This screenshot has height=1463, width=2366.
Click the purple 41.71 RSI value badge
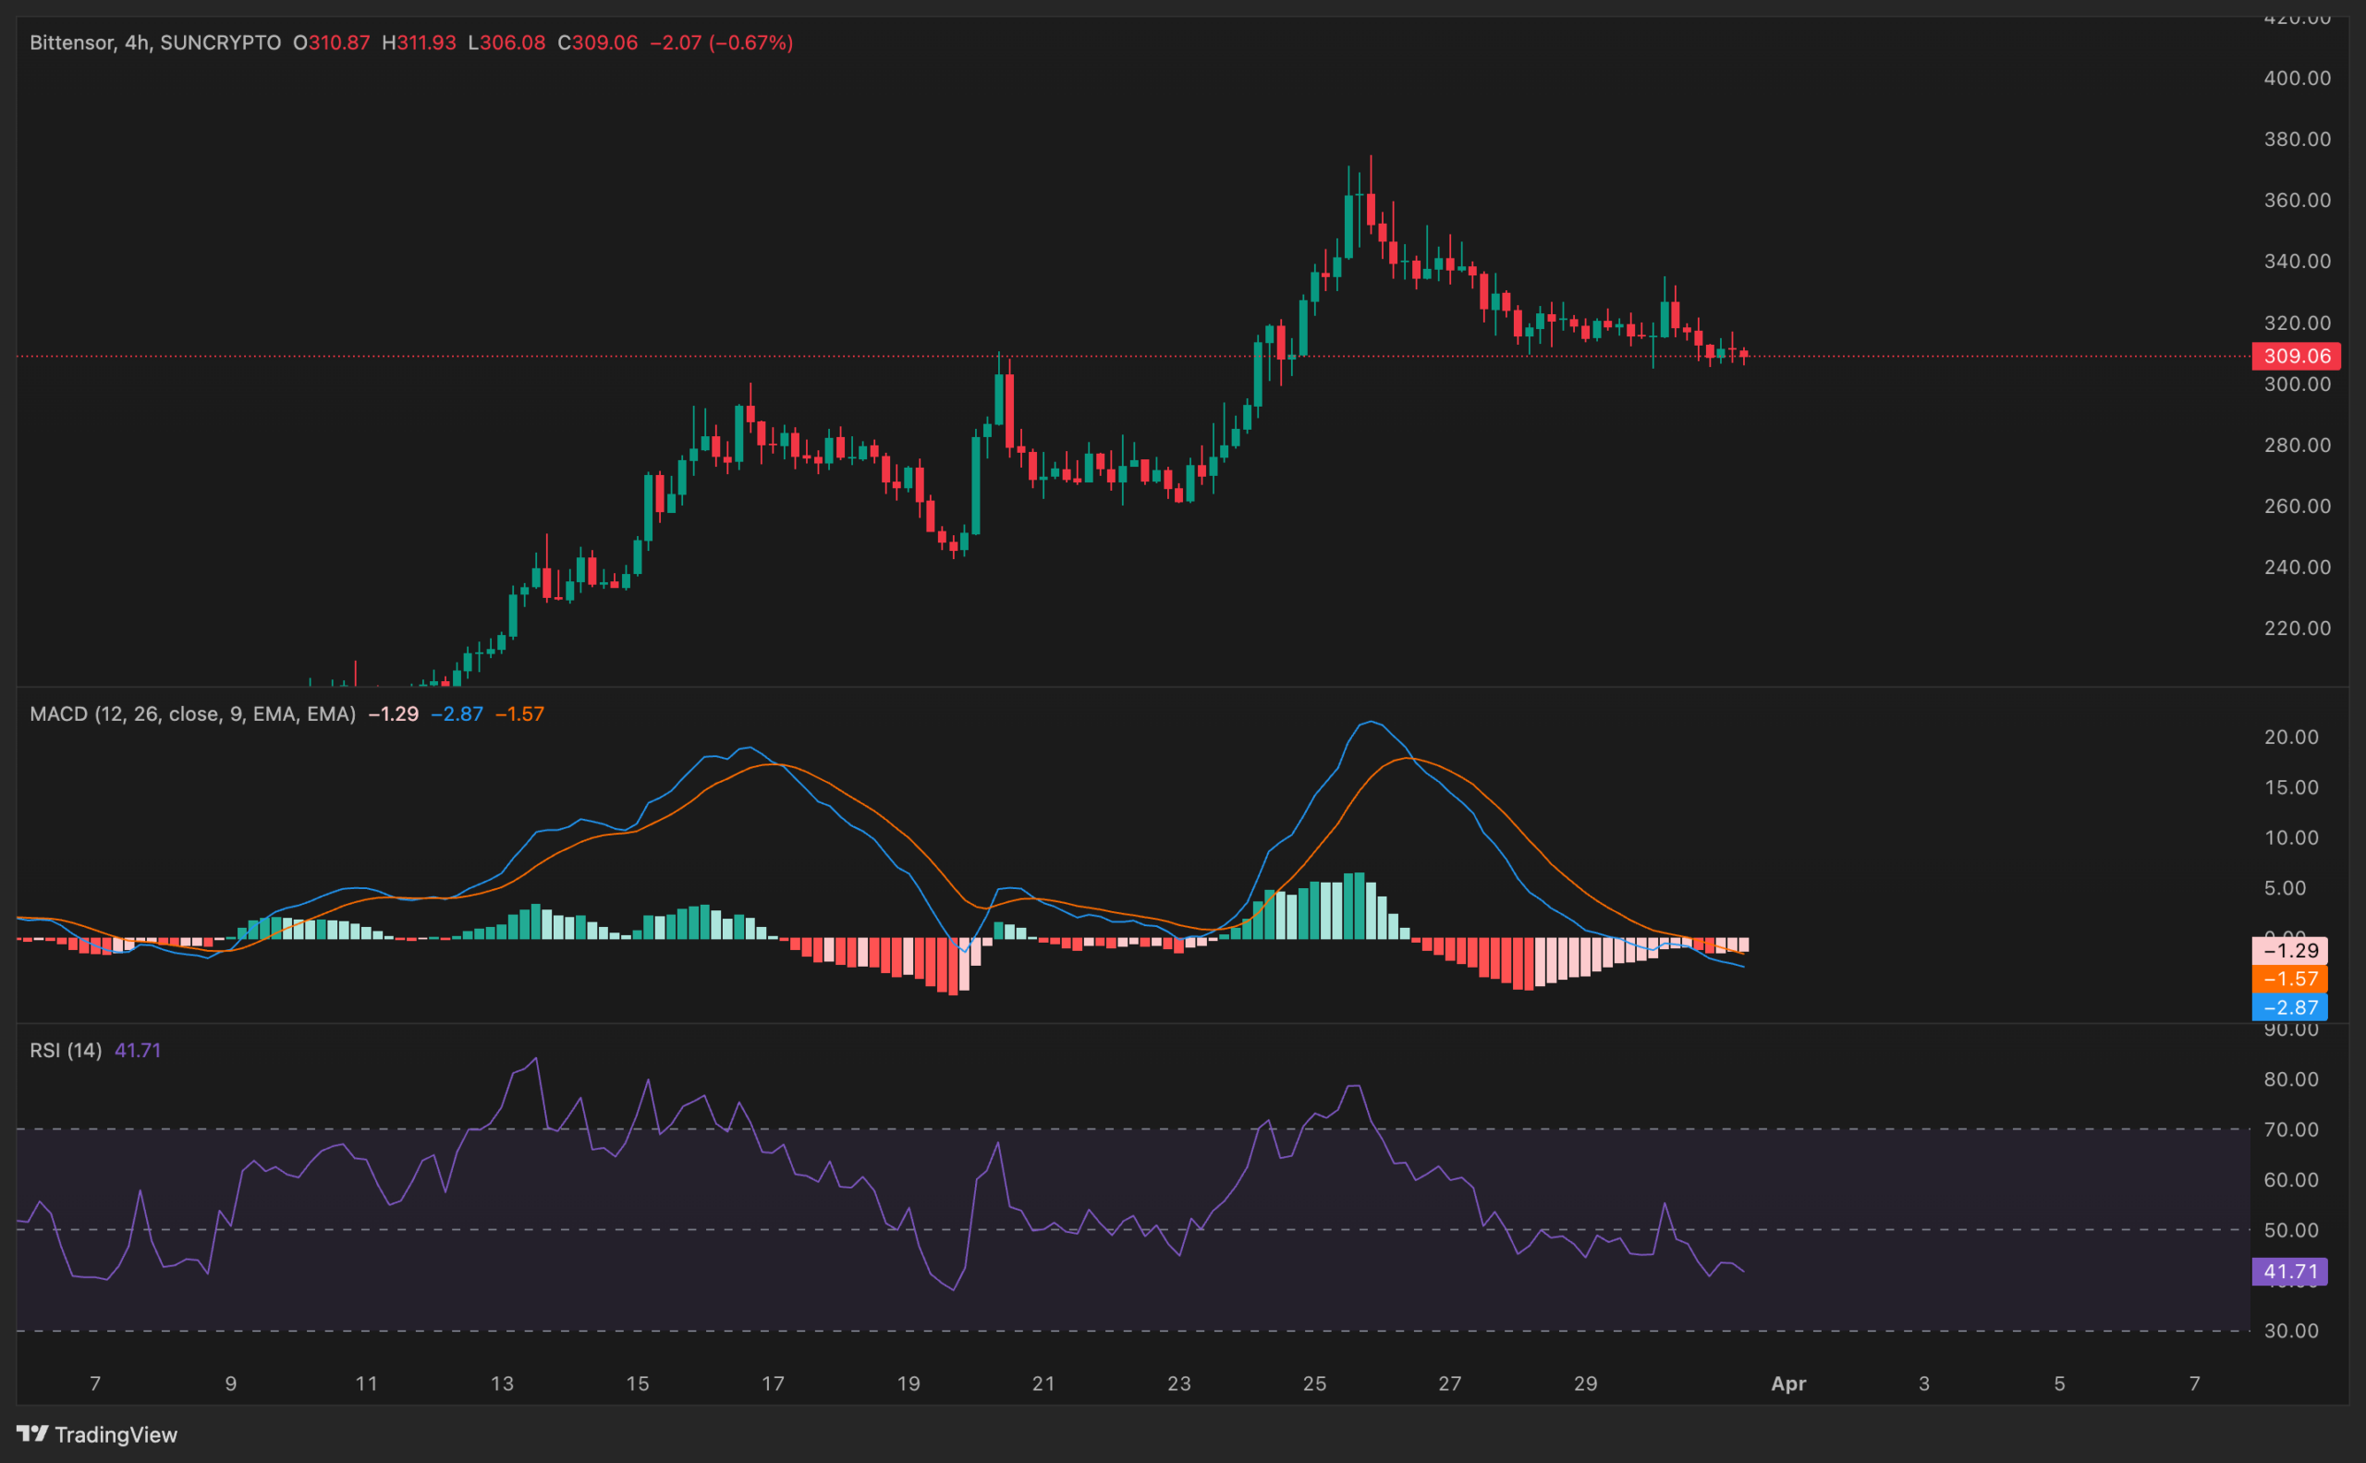tap(2289, 1271)
